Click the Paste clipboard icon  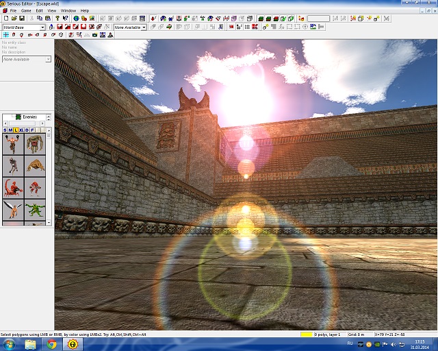click(x=48, y=19)
